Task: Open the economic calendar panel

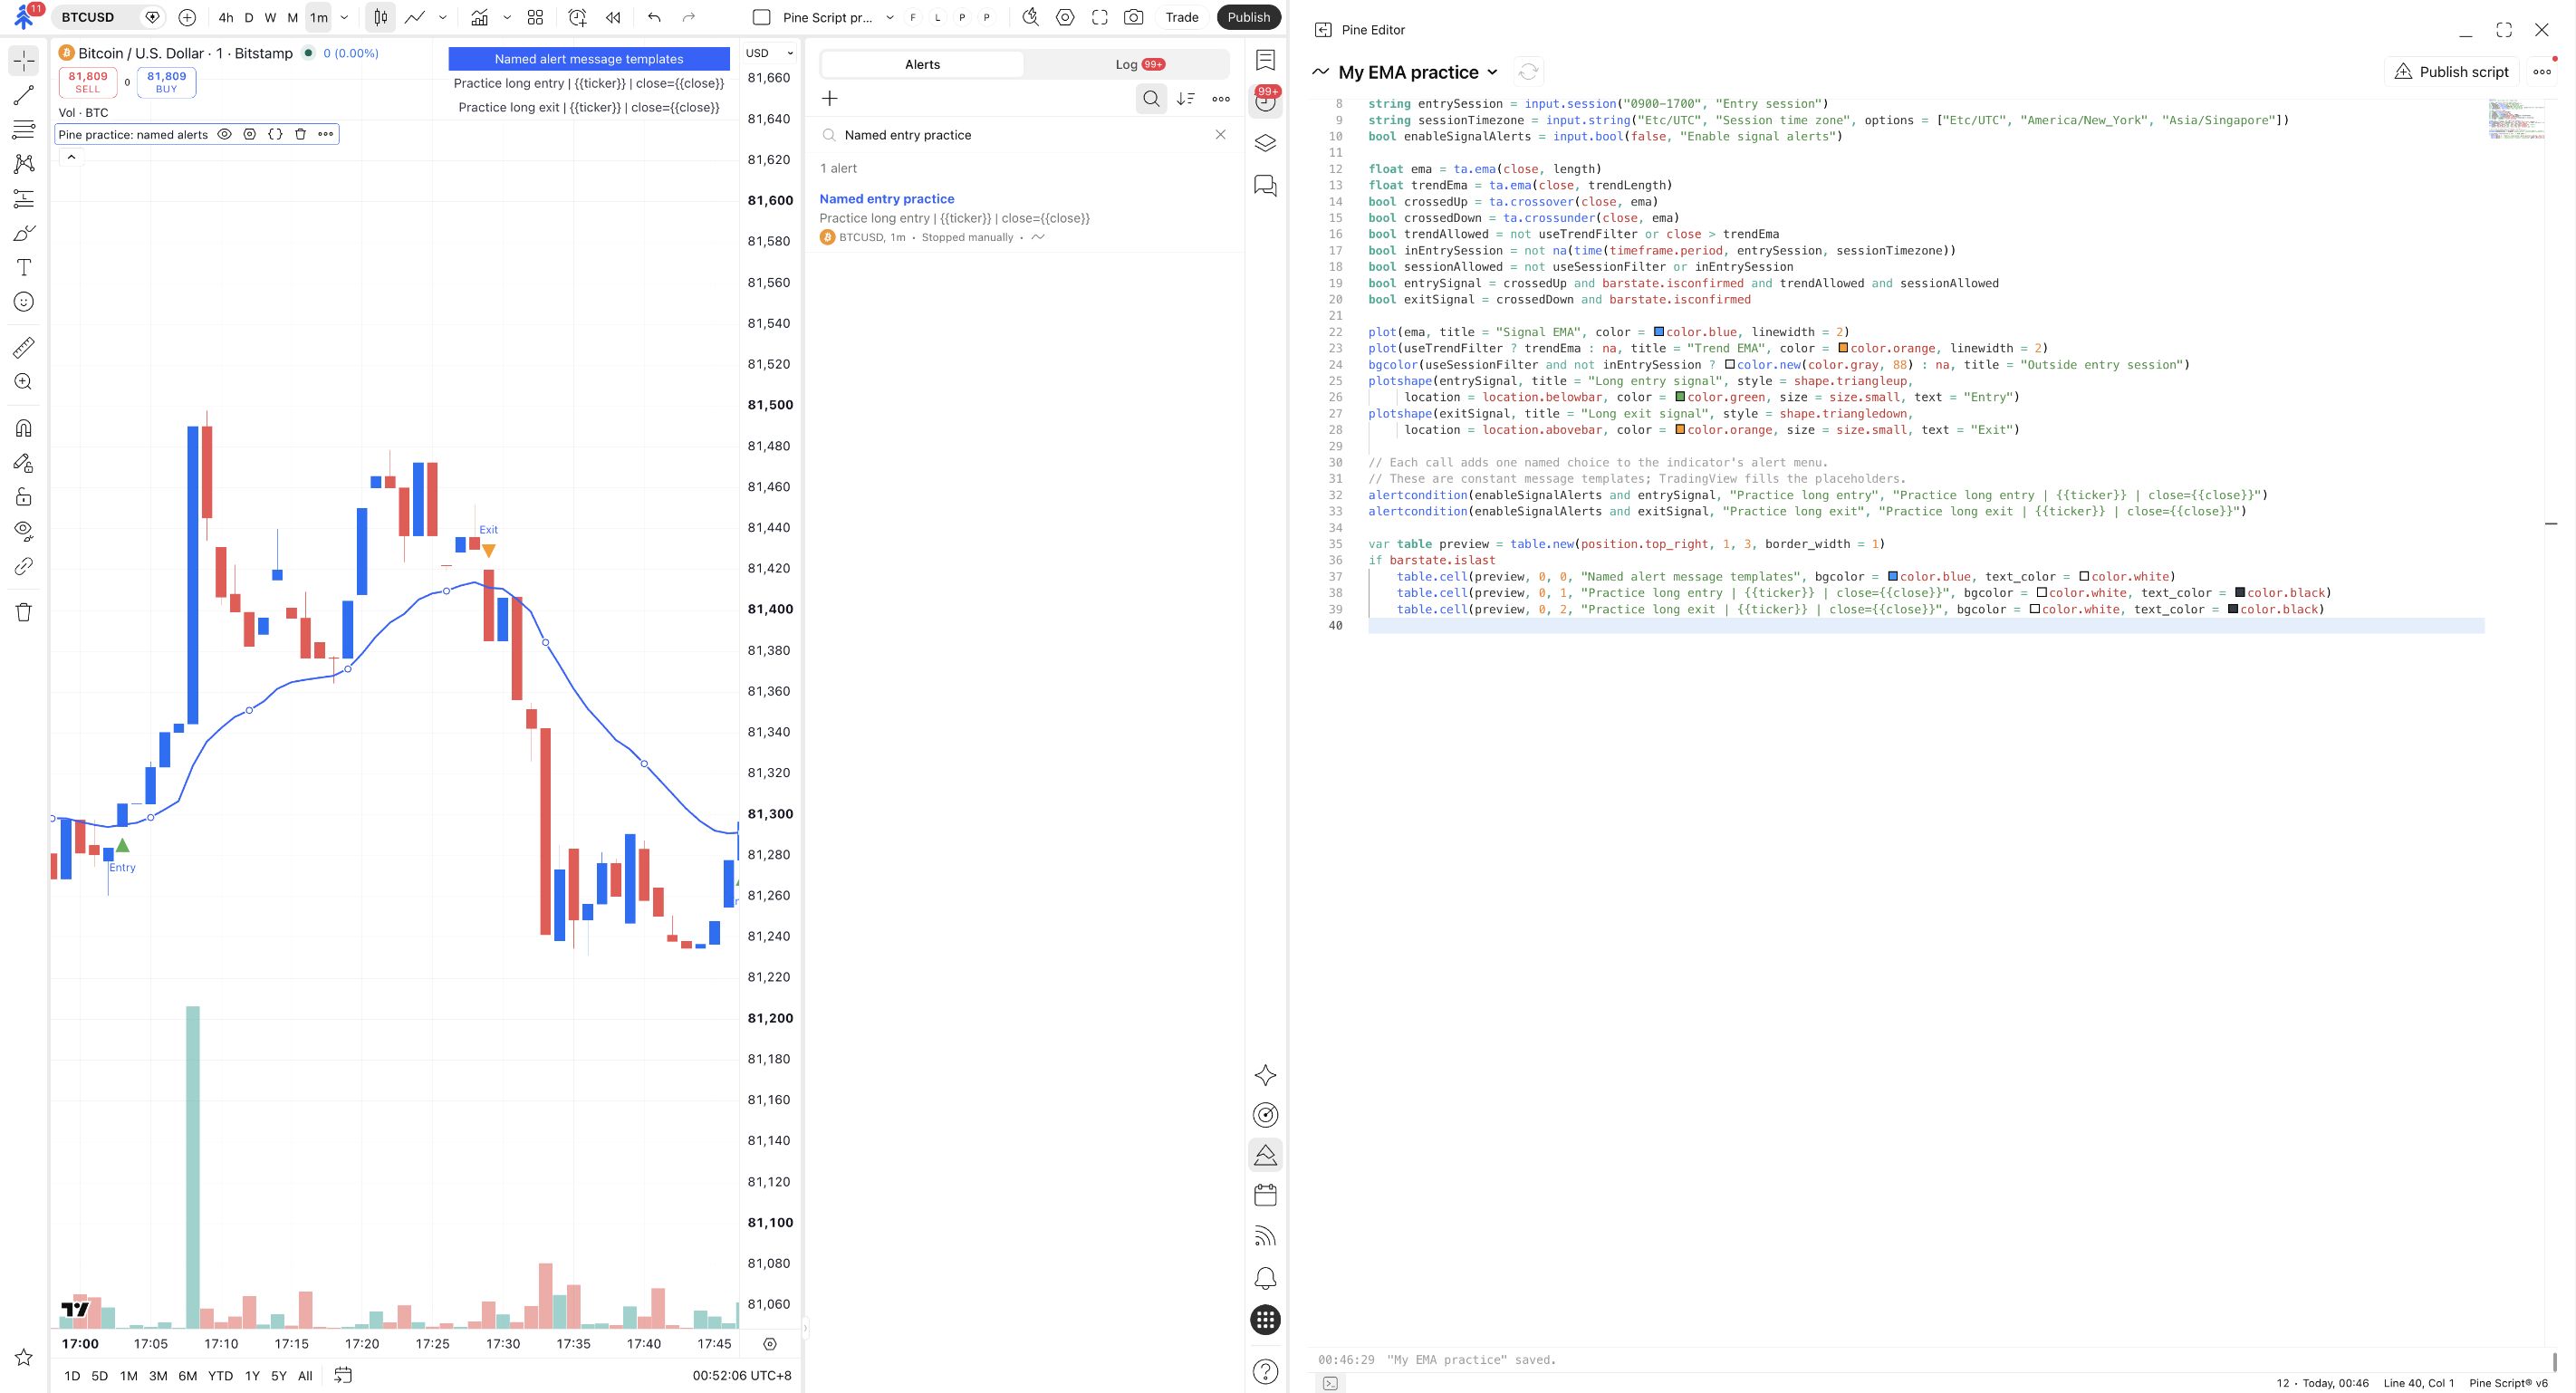Action: click(1265, 1195)
